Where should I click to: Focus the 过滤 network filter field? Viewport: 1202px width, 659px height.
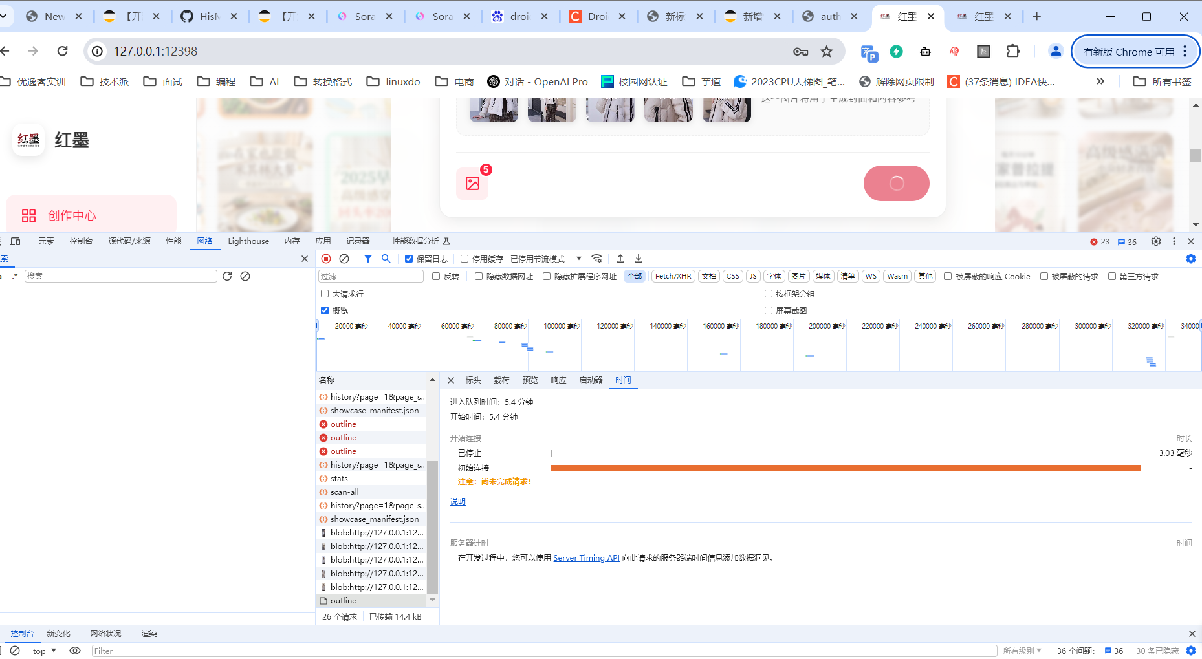click(x=371, y=276)
